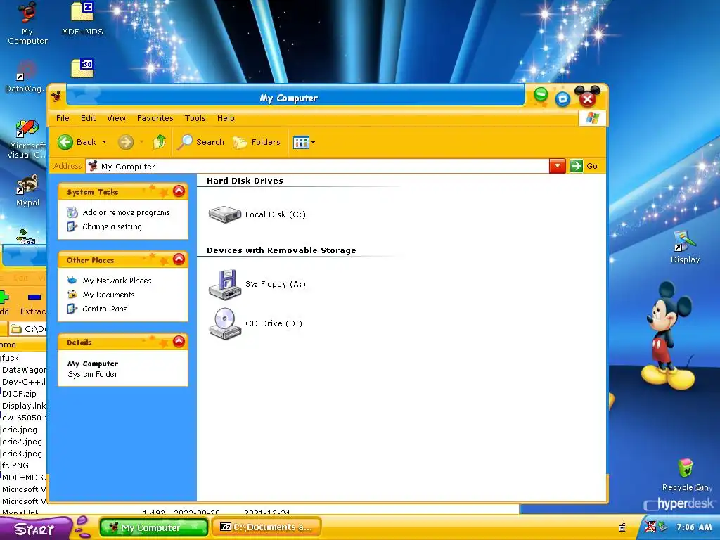The height and width of the screenshot is (540, 720).
Task: Click the leftmost small system tray icon
Action: coord(622,527)
